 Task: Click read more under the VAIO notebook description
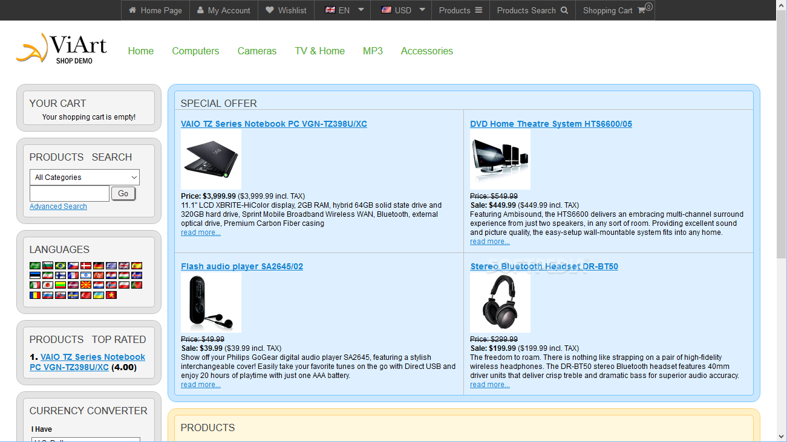[201, 232]
